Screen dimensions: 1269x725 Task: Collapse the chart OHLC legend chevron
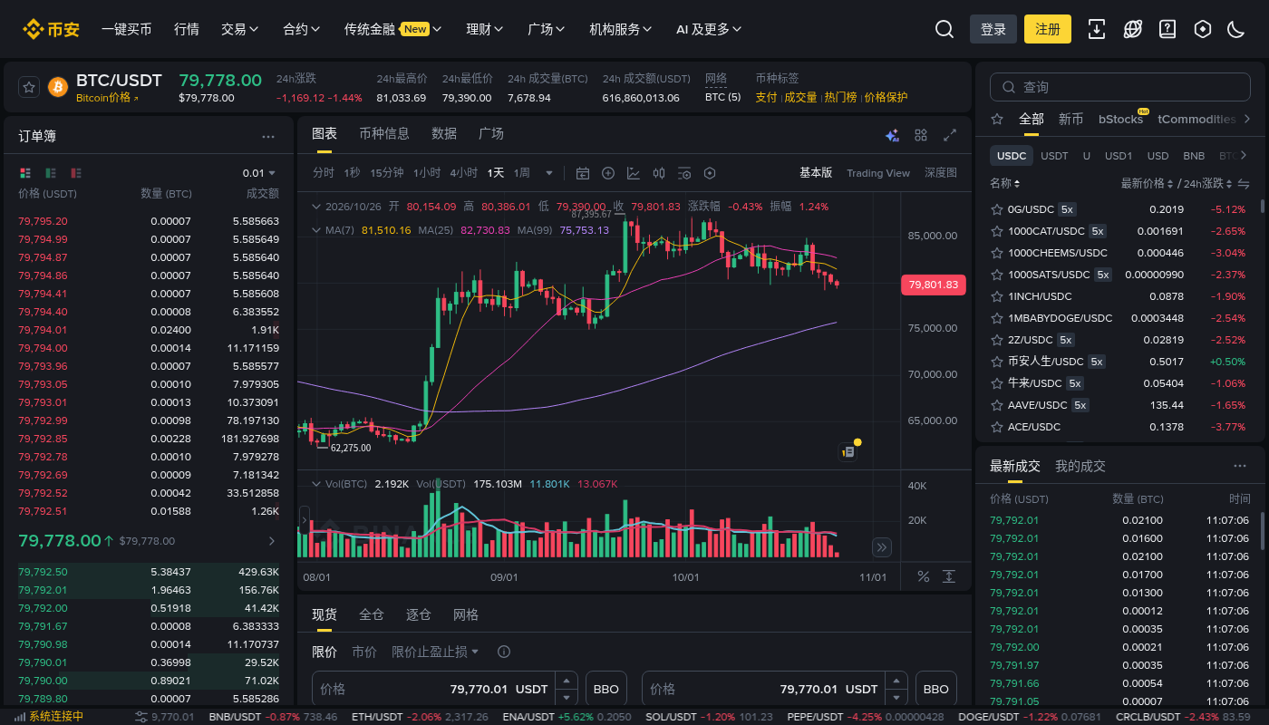pos(316,207)
